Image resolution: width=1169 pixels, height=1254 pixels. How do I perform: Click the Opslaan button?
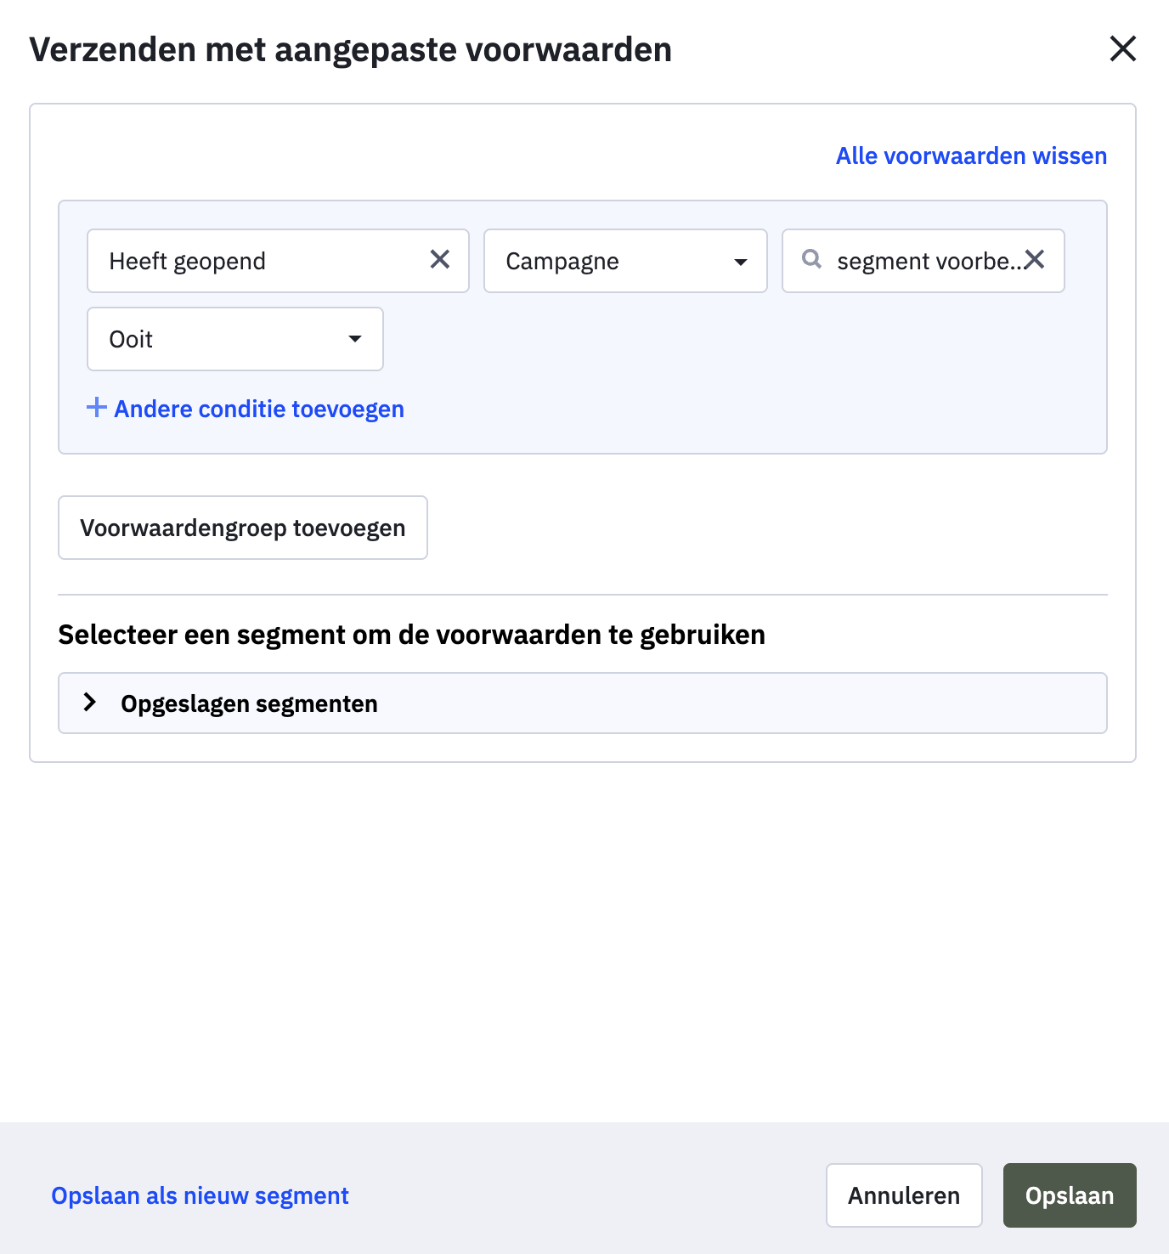[x=1069, y=1195]
